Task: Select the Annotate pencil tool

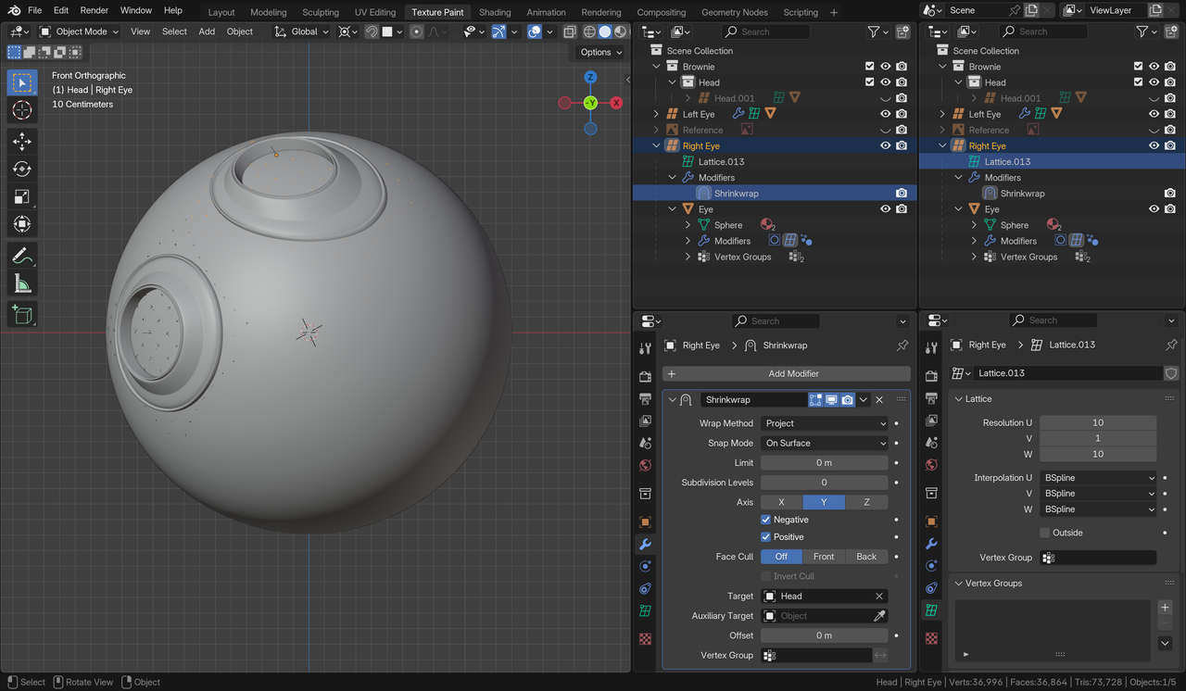Action: point(22,256)
